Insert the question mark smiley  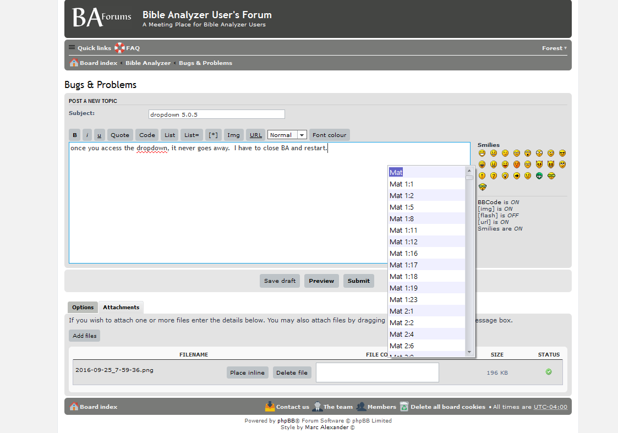[x=494, y=176]
